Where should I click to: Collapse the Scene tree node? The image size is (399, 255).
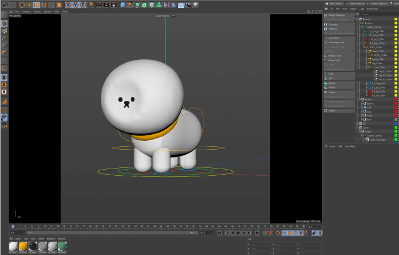tap(357, 127)
